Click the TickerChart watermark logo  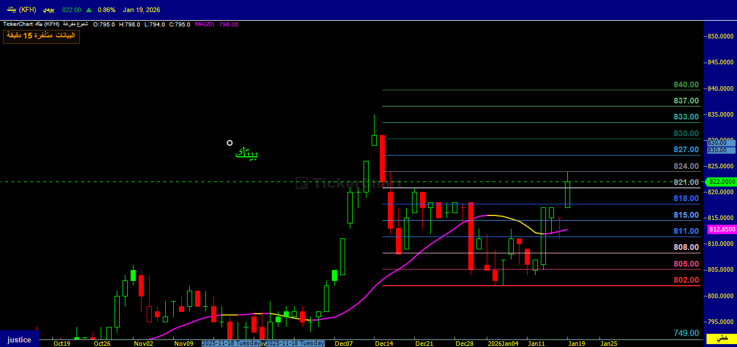point(339,183)
